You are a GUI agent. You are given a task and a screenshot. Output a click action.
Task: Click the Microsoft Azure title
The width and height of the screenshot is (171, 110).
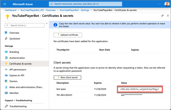(x=23, y=4)
